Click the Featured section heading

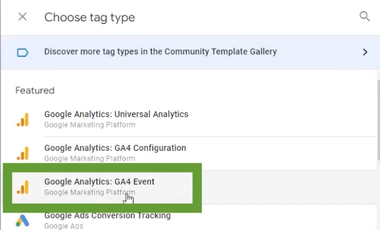[35, 90]
